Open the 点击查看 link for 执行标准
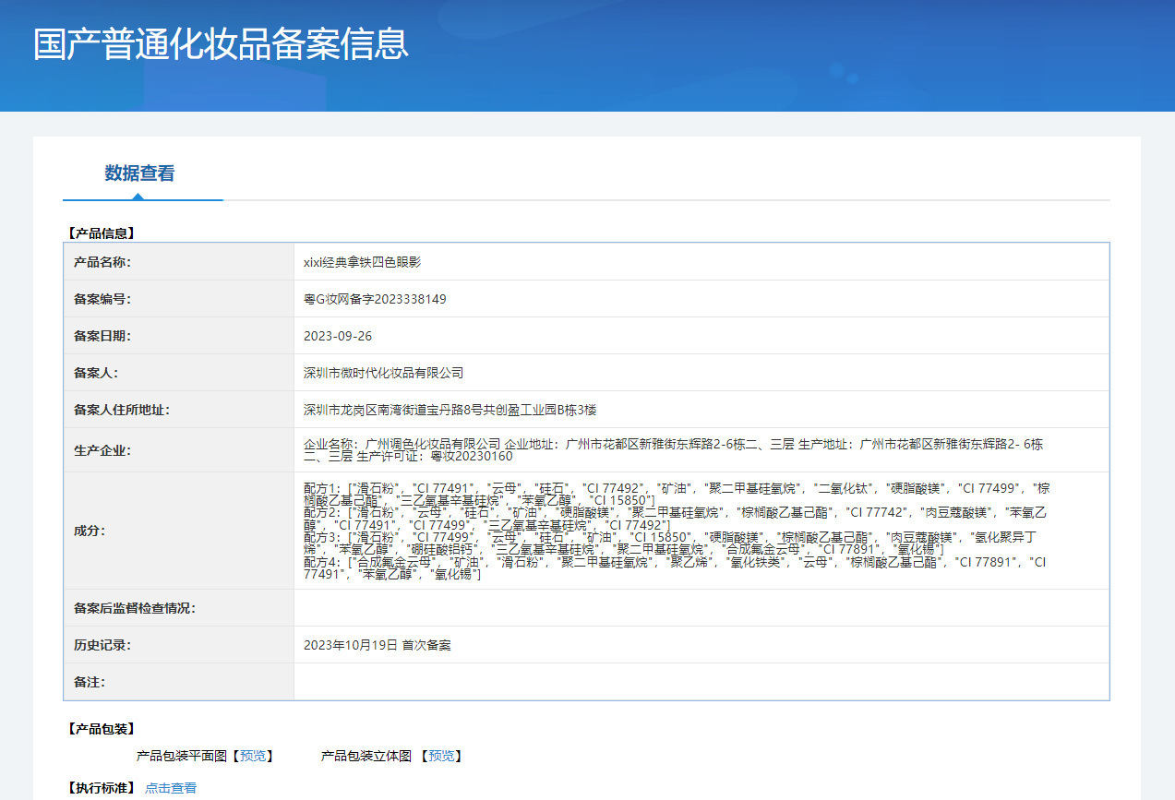1175x800 pixels. click(171, 788)
